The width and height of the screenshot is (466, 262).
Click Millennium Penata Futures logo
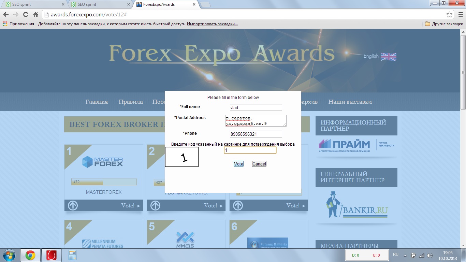point(103,244)
